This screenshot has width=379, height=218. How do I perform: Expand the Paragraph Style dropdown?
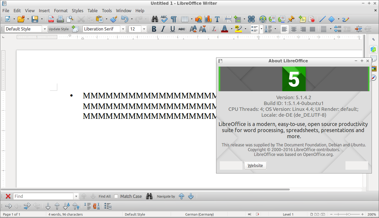(x=45, y=29)
